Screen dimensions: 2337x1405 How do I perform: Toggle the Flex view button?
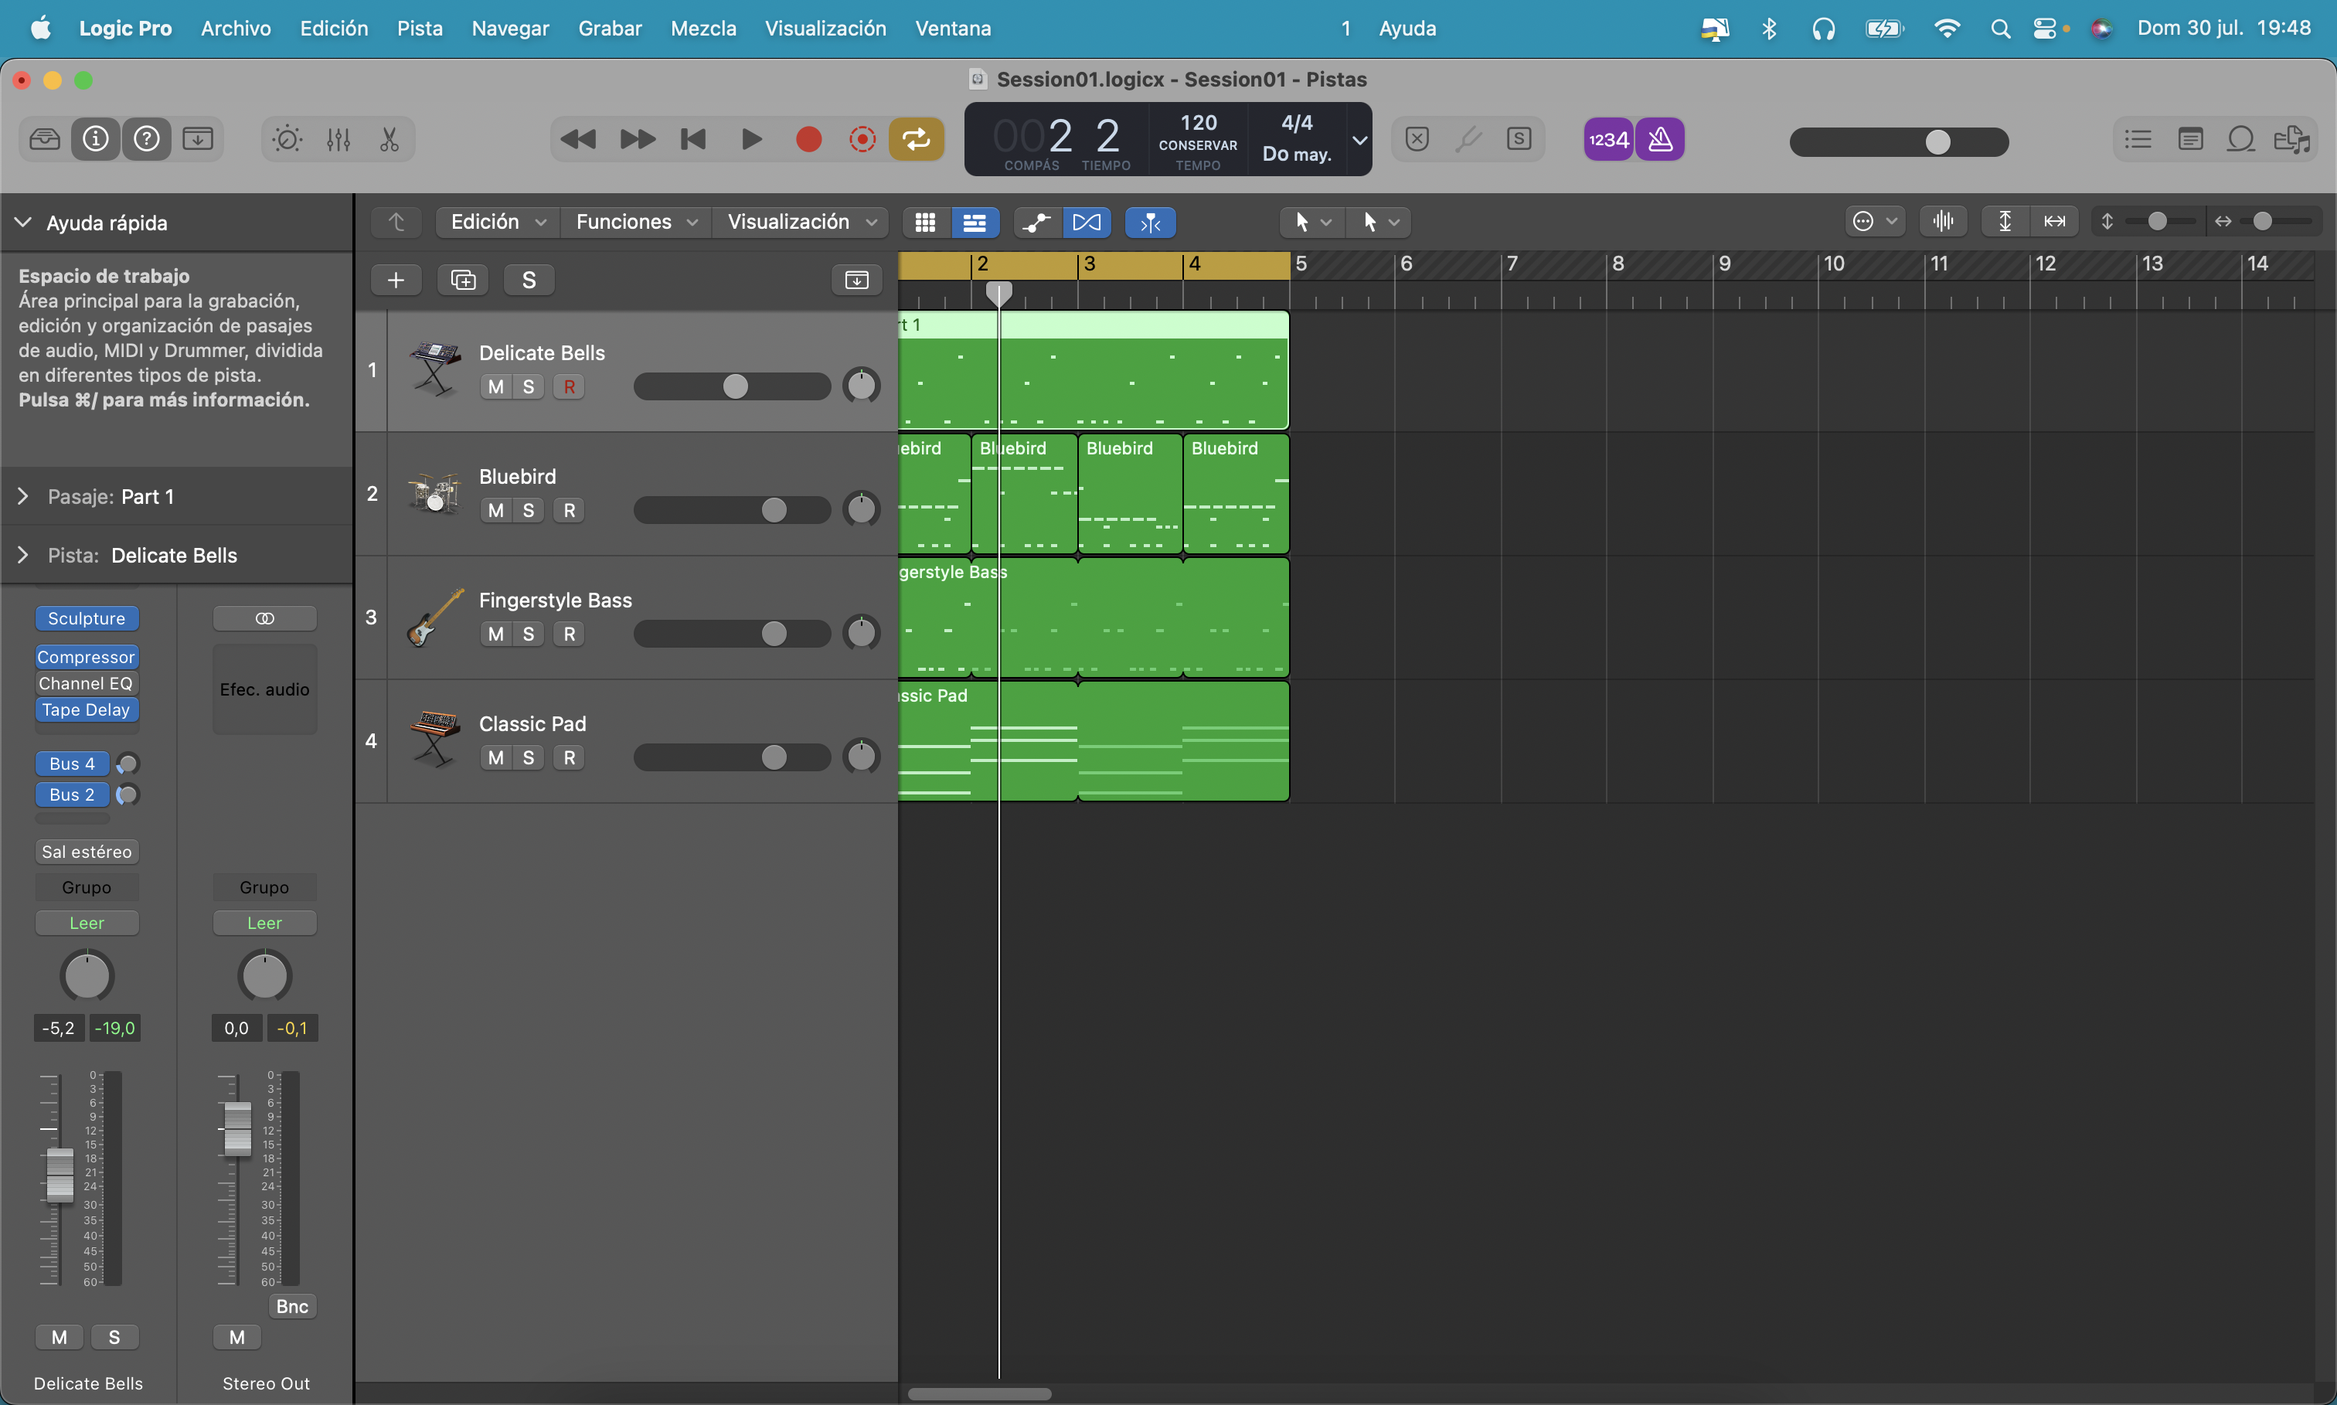1087,223
